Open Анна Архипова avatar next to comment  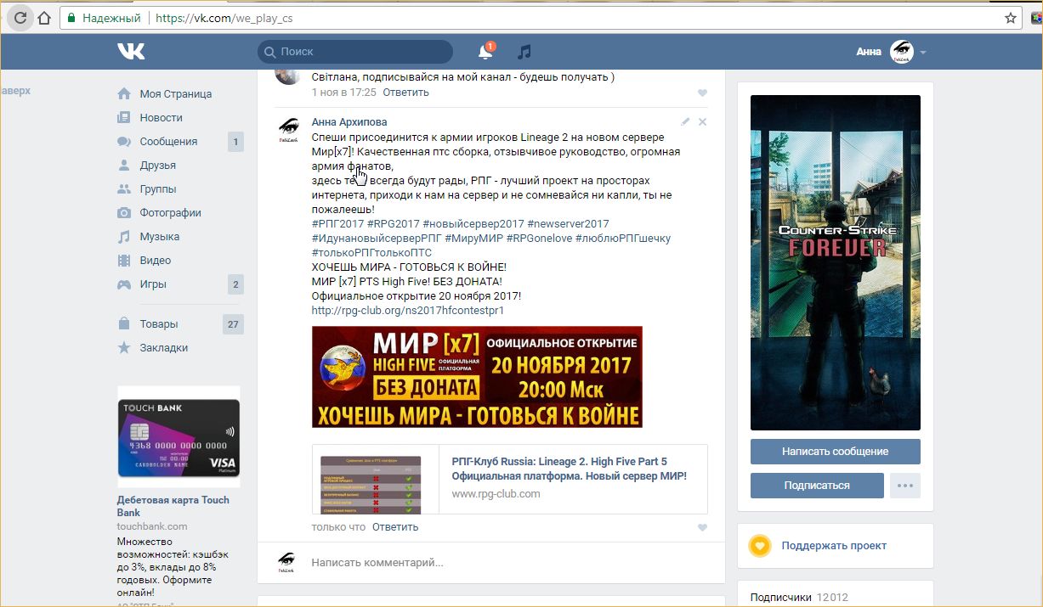[x=288, y=130]
